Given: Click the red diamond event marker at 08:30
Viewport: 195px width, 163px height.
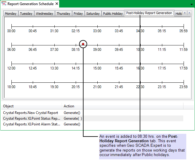Looking at the screenshot, I should click(x=83, y=44).
